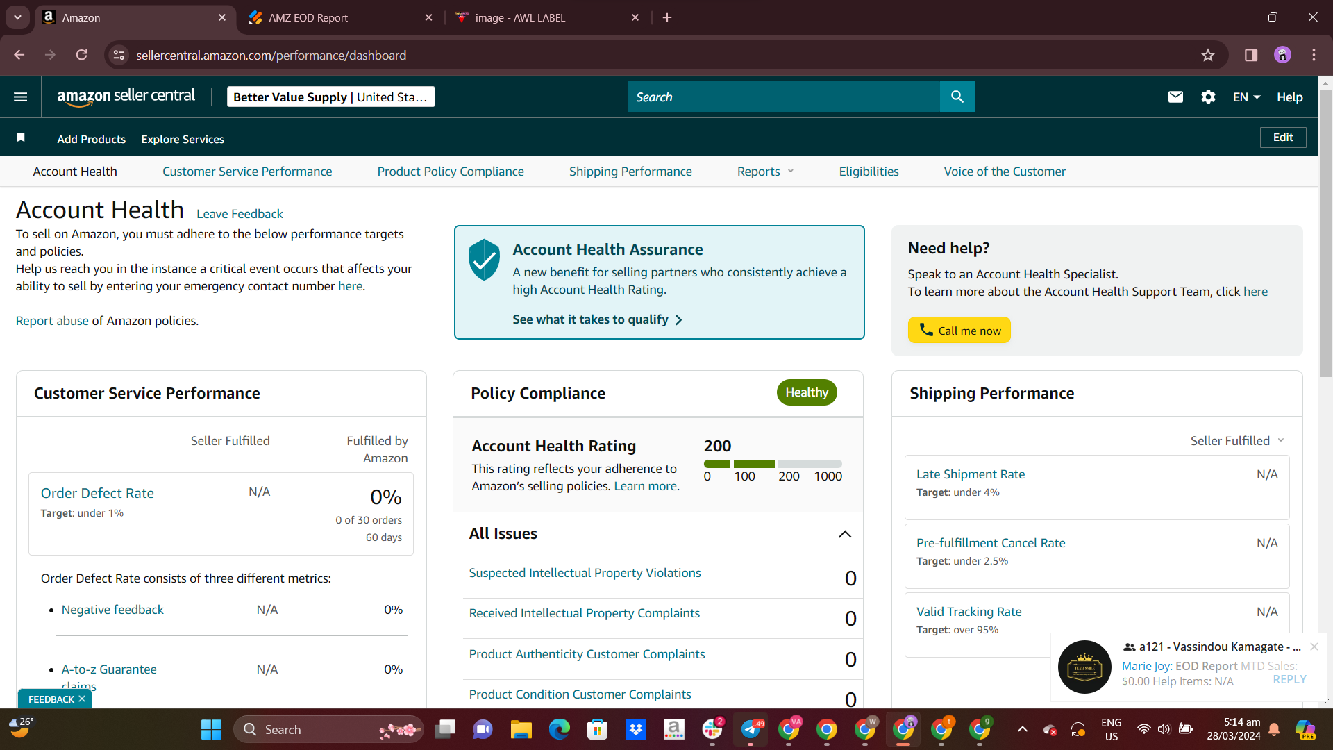Open the Chrome three-dot menu

click(x=1314, y=56)
